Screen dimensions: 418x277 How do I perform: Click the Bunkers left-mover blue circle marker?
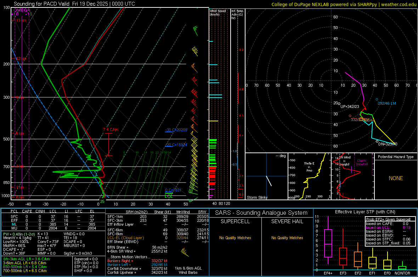(377, 100)
